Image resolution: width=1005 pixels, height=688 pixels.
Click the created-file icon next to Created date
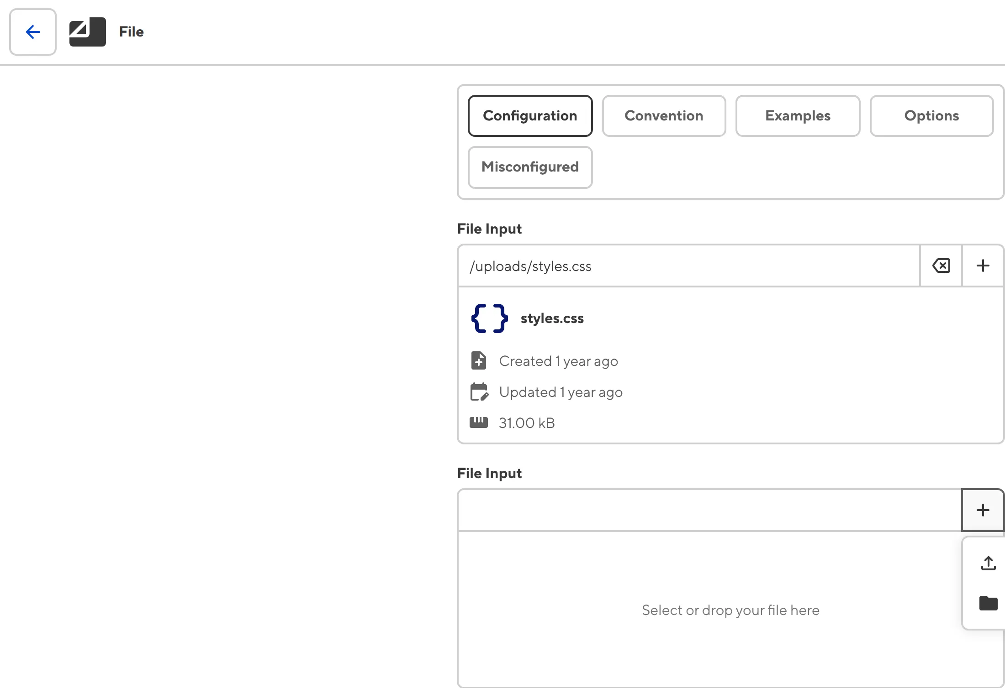point(478,360)
